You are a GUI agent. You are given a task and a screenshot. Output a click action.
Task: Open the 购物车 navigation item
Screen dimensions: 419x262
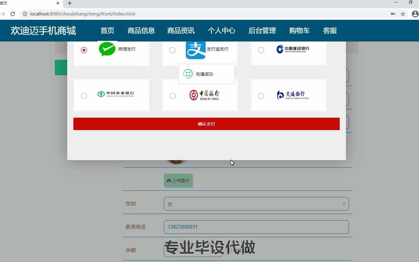[299, 31]
